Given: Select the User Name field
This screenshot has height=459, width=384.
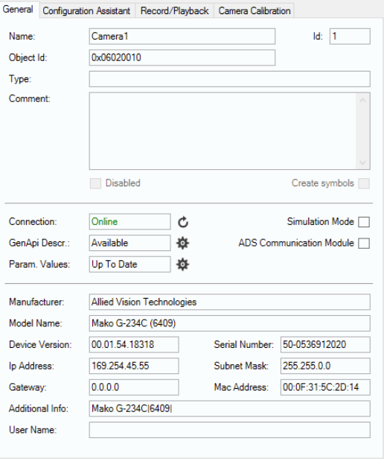Looking at the screenshot, I should [229, 430].
